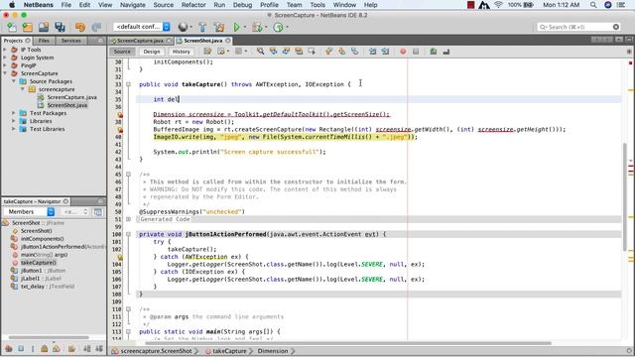Open the Members dropdown in Navigator
This screenshot has height=357, width=635.
click(x=29, y=211)
